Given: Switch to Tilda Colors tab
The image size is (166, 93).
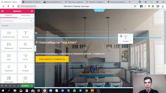Looking at the screenshot, I should pyautogui.click(x=74, y=2).
